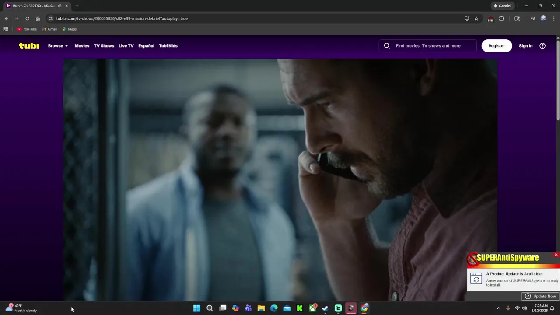Viewport: 560px width, 315px height.
Task: Bookmark this page with the star icon
Action: (476, 18)
